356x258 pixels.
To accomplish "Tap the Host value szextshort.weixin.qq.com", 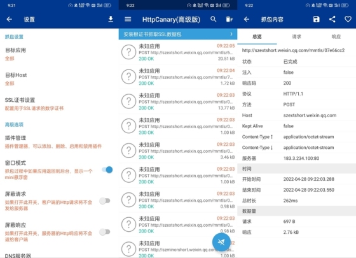I will 310,115.
